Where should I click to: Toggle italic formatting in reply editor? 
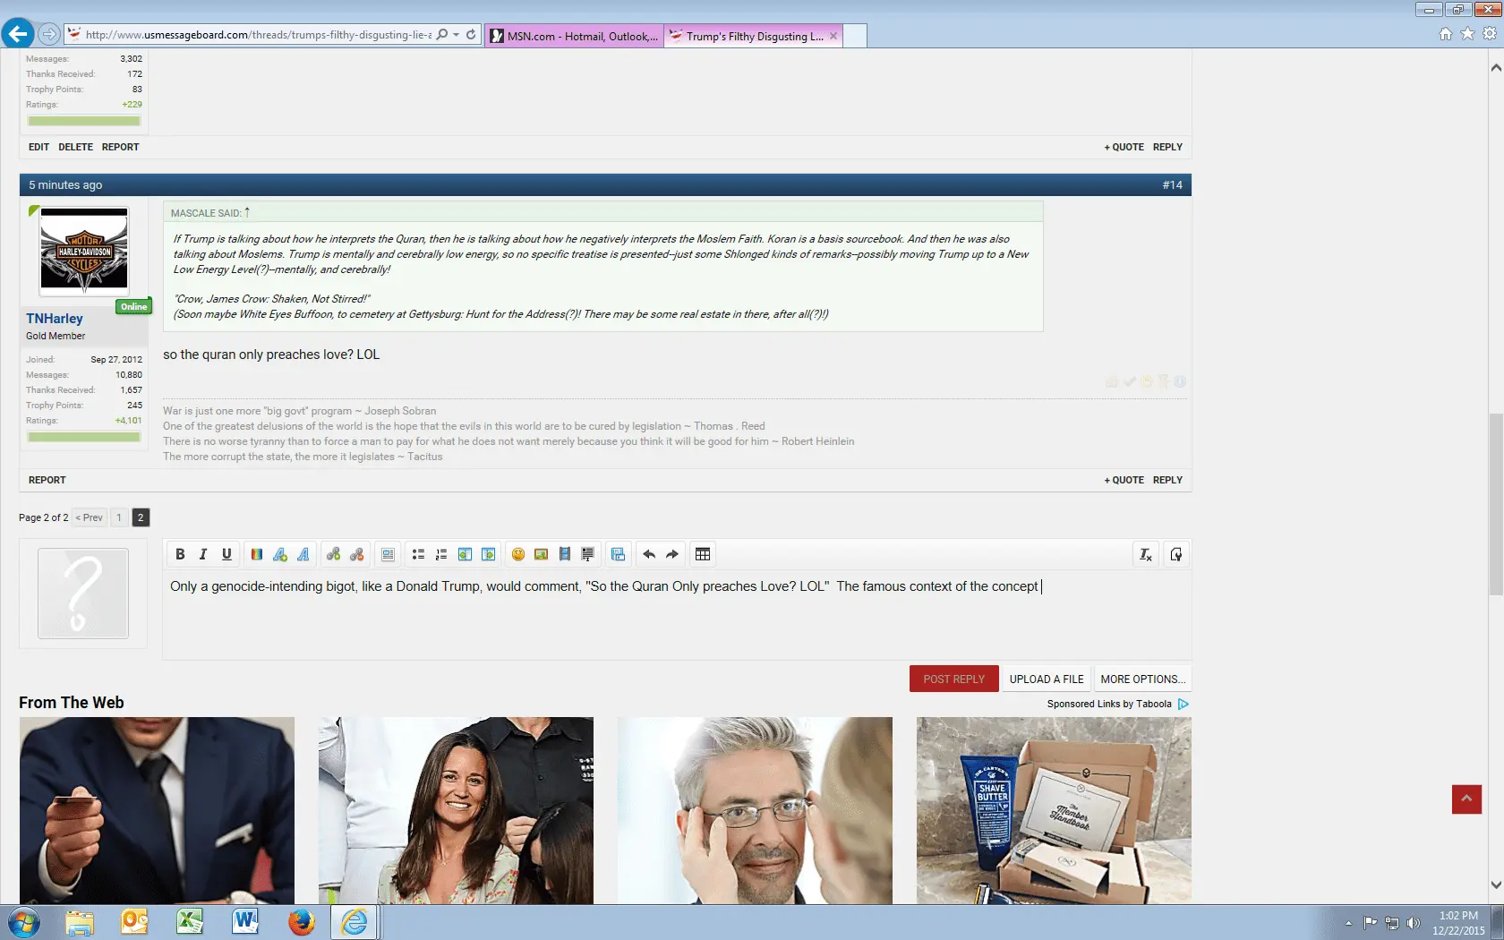click(203, 555)
